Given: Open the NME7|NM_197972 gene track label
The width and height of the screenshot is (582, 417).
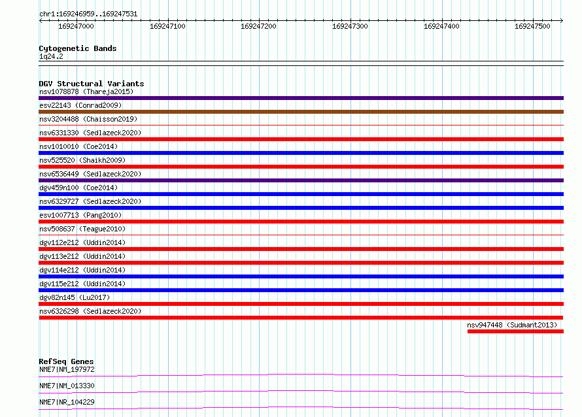Looking at the screenshot, I should click(67, 369).
